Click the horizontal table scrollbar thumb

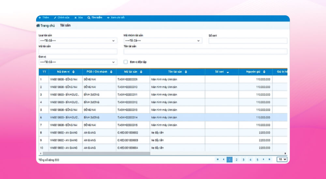[x=96, y=154]
